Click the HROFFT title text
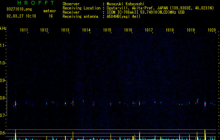The height and width of the screenshot is (140, 220). 36,3
